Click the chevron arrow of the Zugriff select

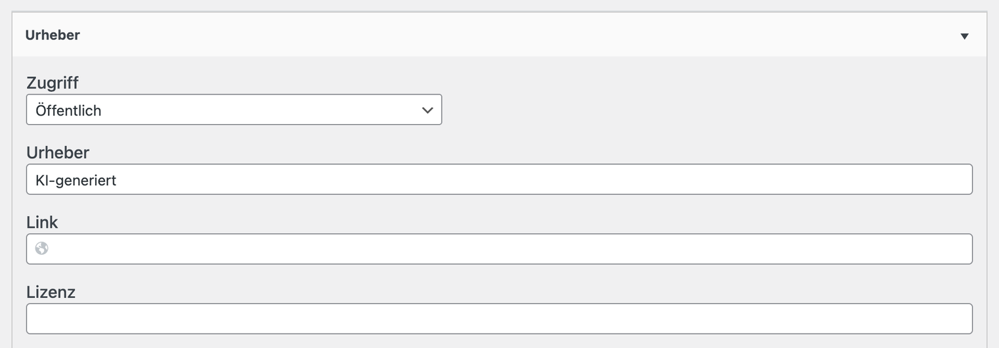(x=427, y=110)
